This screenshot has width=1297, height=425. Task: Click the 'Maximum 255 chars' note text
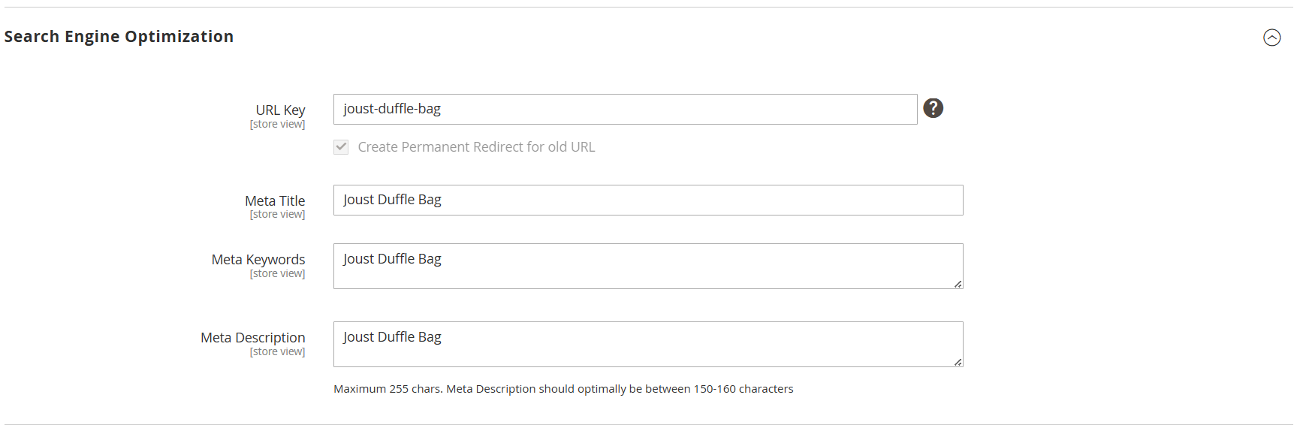point(563,389)
